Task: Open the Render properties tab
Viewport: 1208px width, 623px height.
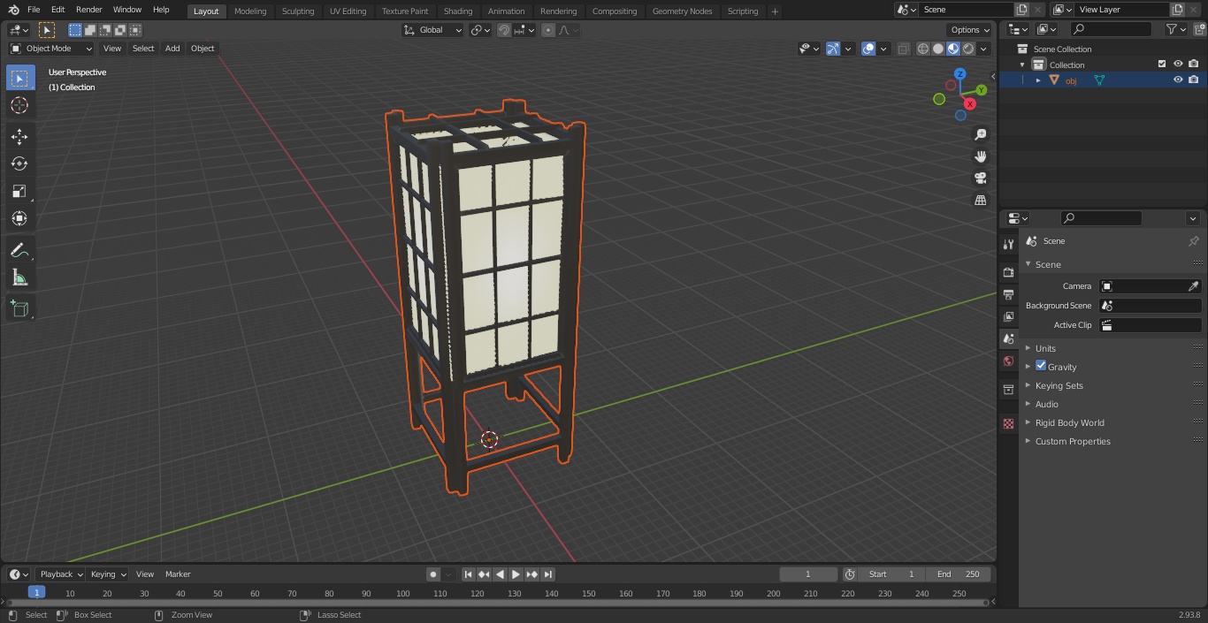Action: [1008, 272]
